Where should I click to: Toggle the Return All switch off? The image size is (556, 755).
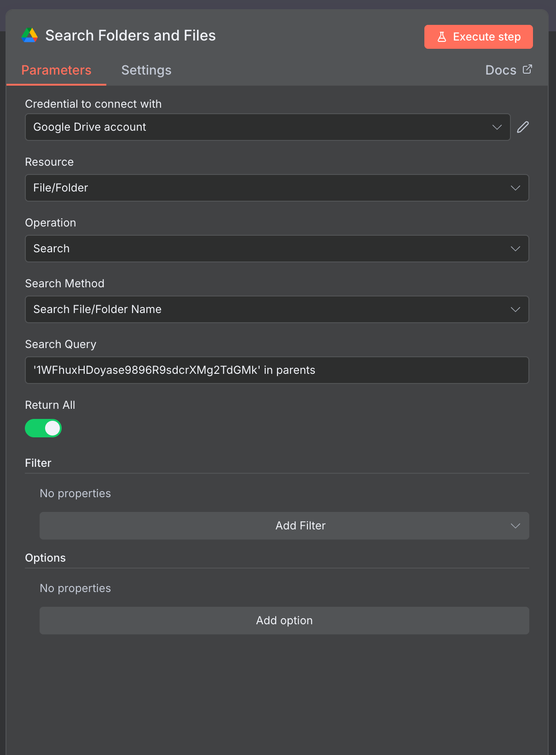click(x=43, y=428)
